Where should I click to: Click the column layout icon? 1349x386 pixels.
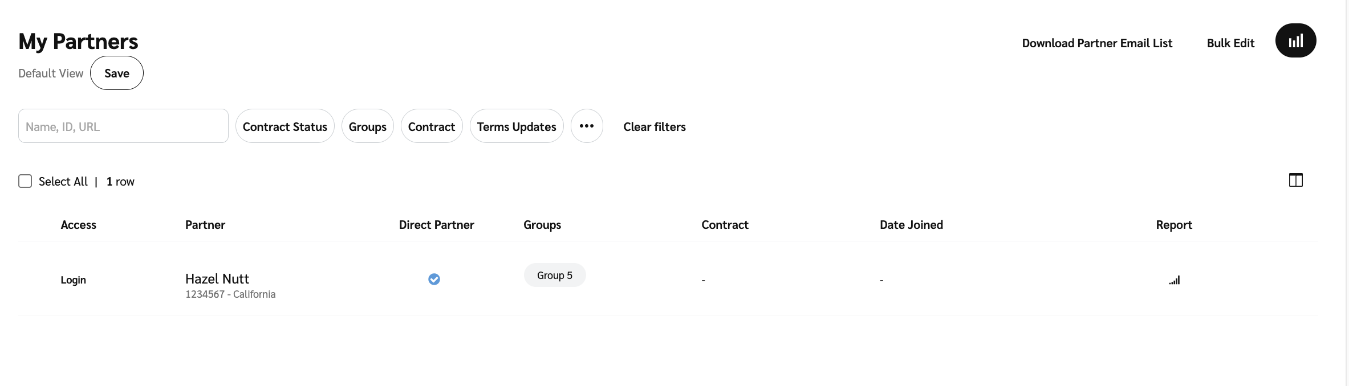(1295, 180)
